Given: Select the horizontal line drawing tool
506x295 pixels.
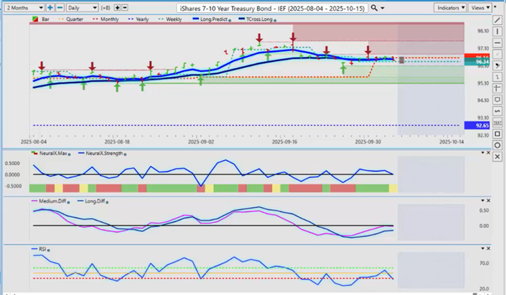Looking at the screenshot, I should point(498,43).
